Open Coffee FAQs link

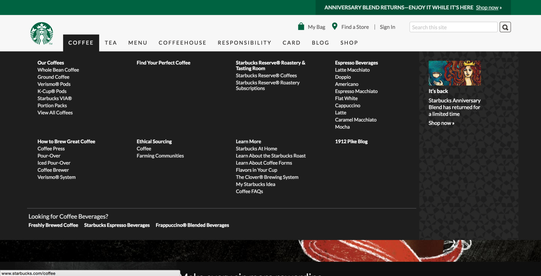pos(250,191)
